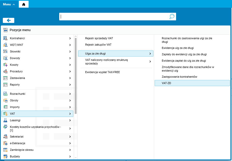Click the Słowniki dictionary icon
Viewport: 232px width, 161px height.
(x=5, y=51)
